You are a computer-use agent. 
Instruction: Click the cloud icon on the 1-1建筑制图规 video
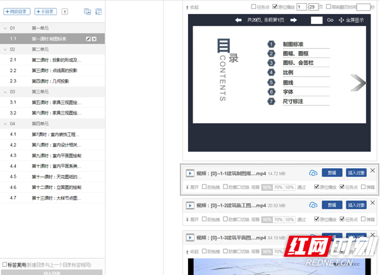coord(313,173)
